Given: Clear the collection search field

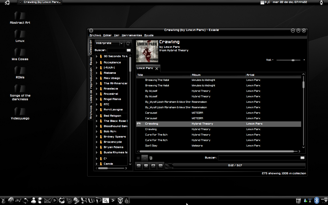Looking at the screenshot, I should pyautogui.click(x=128, y=50).
